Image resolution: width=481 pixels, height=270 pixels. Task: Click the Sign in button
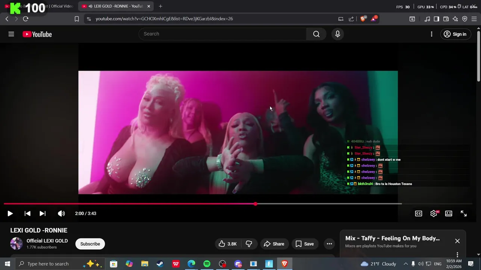pos(455,34)
